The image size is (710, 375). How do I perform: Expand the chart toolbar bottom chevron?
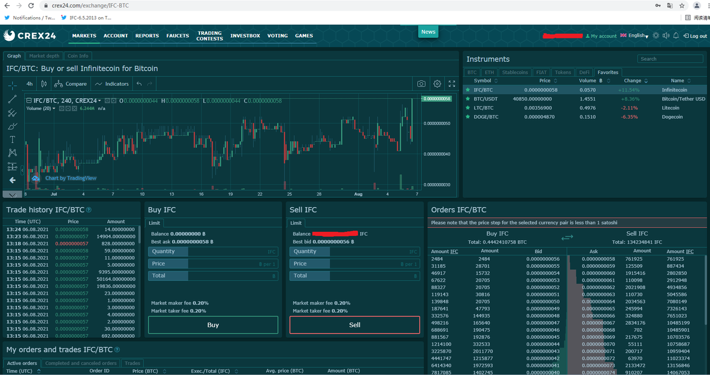12,194
